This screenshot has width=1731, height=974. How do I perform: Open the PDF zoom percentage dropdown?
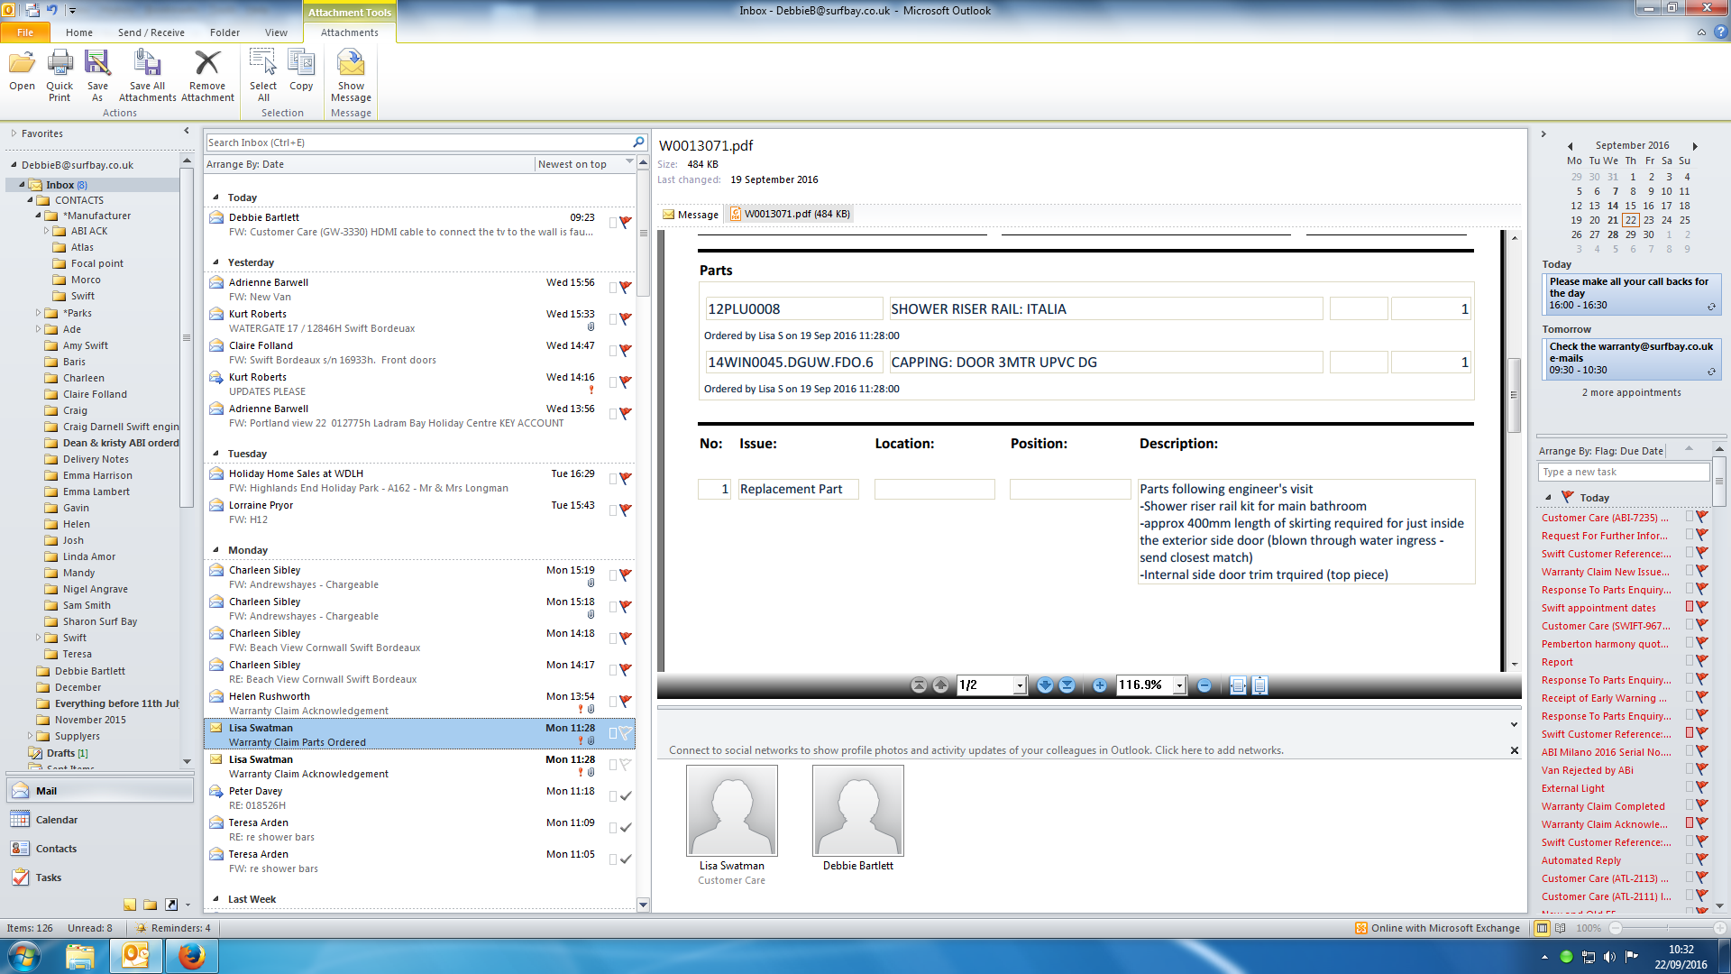click(1179, 685)
